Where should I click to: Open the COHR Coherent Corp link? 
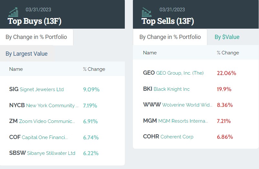click(x=168, y=137)
